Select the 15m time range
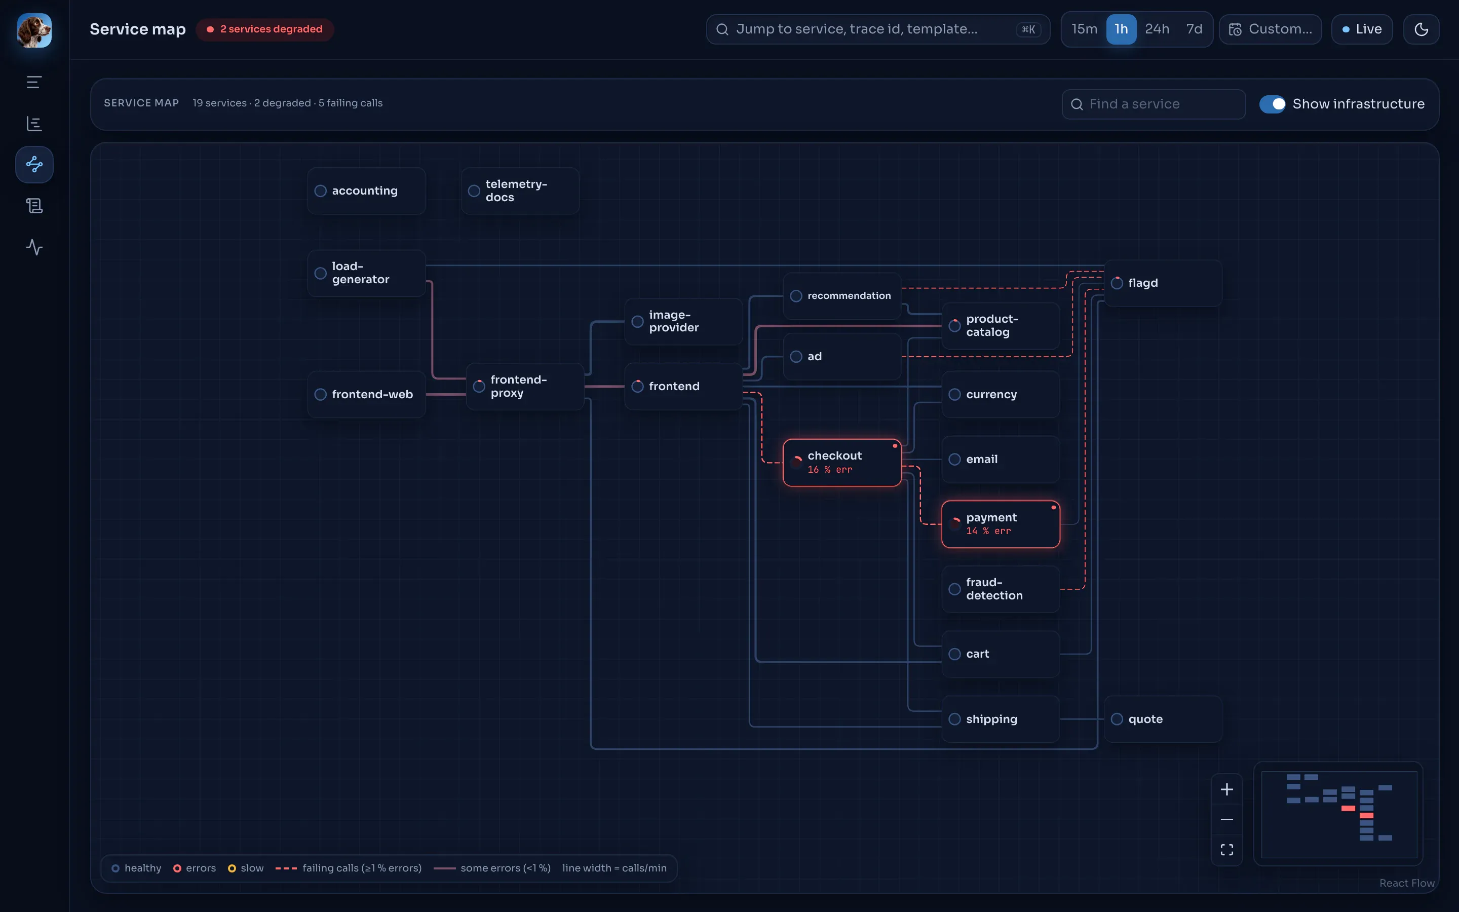 [1084, 29]
